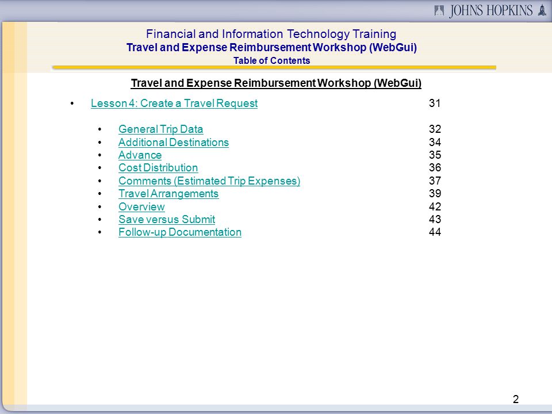Select page number 39 for Travel Arrangements
Image resolution: width=552 pixels, height=414 pixels.
[x=435, y=193]
